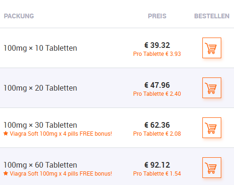This screenshot has height=185, width=234.
Task: Add 100mg × 30 Tabletten to cart
Action: tap(212, 128)
